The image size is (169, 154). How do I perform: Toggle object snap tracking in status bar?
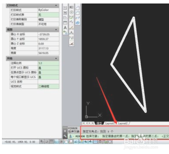76,142
